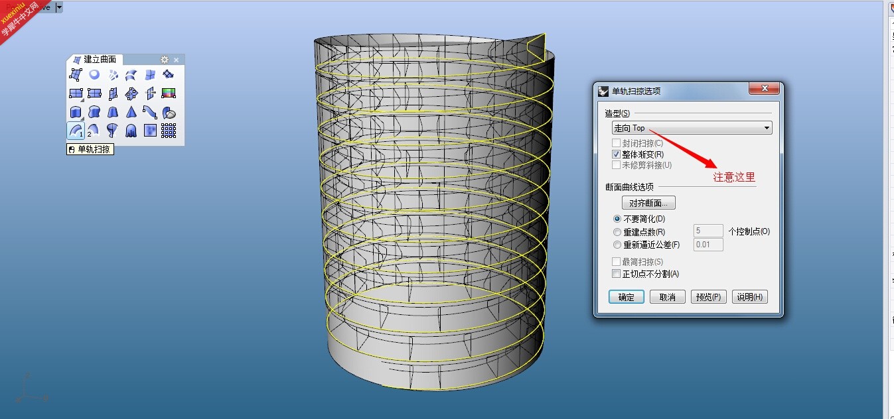Select the three-point rectangular plane tool

94,93
